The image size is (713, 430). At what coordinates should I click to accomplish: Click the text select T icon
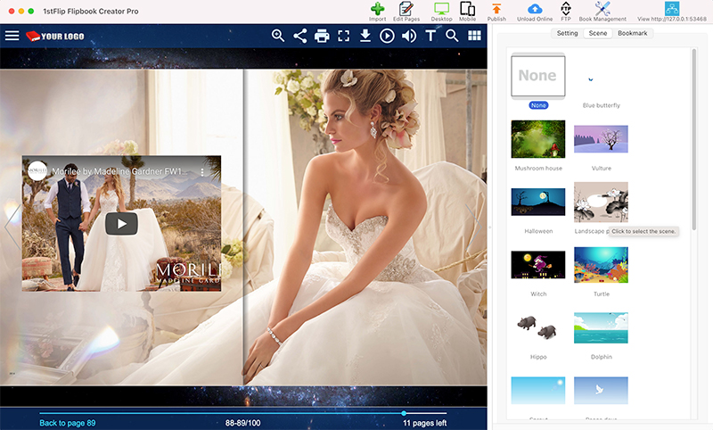click(430, 36)
